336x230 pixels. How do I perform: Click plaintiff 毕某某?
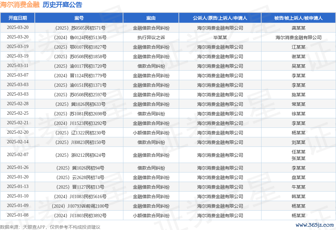(x=220, y=37)
